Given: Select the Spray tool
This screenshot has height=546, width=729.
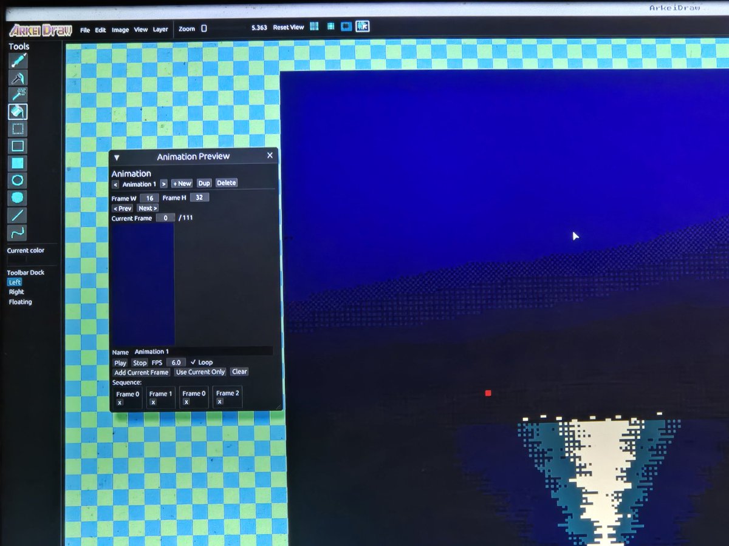Looking at the screenshot, I should pyautogui.click(x=18, y=95).
